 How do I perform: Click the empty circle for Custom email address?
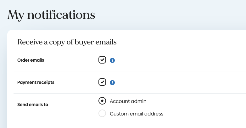pyautogui.click(x=102, y=113)
